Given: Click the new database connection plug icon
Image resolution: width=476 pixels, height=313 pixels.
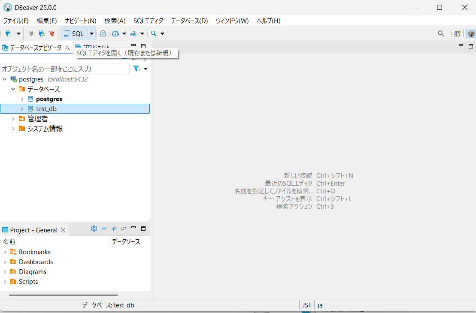Looking at the screenshot, I should [9, 33].
